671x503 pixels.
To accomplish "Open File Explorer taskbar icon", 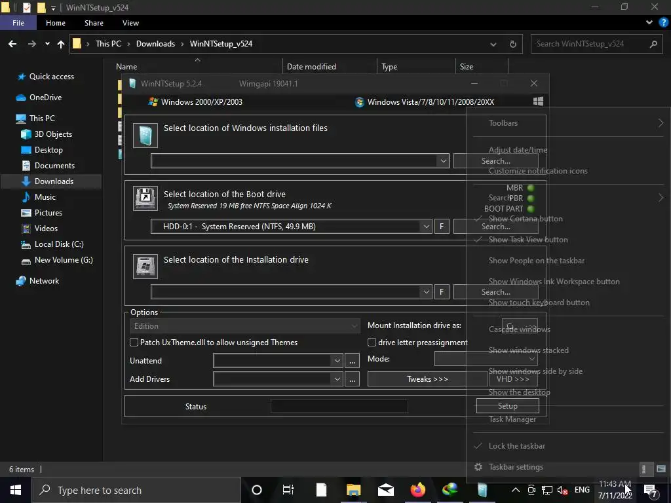I will point(353,490).
